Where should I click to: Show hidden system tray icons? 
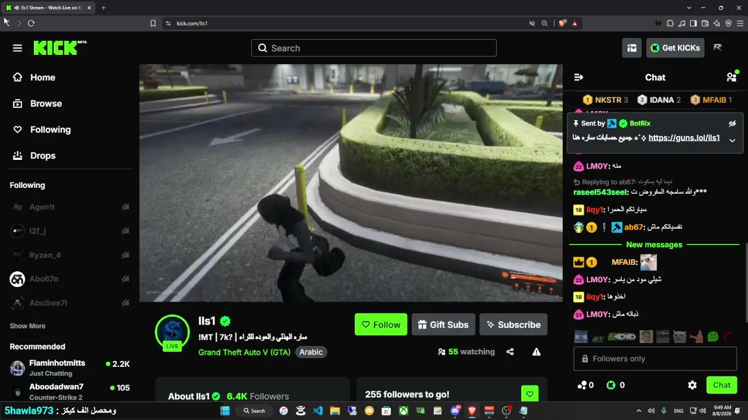click(639, 411)
